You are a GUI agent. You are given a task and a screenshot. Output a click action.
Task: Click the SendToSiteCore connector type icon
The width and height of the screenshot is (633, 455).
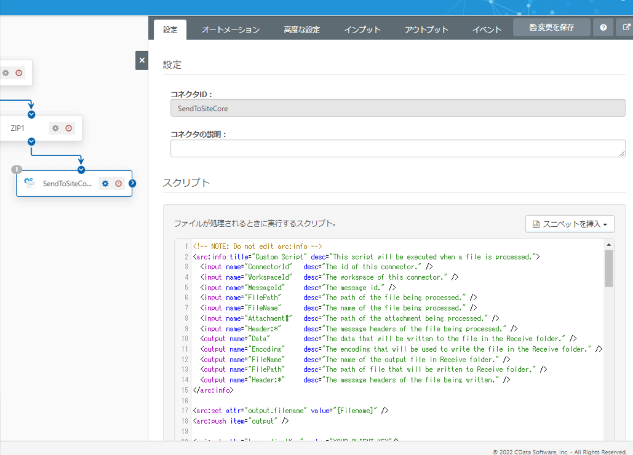click(29, 183)
